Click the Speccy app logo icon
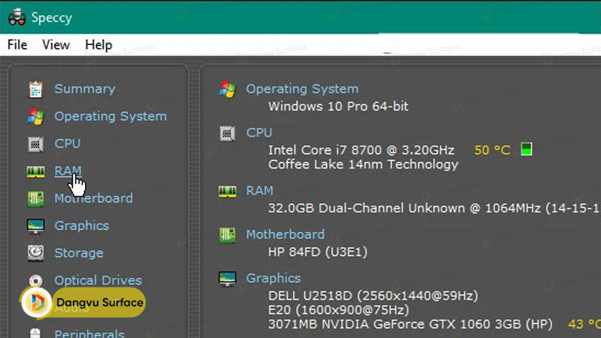The height and width of the screenshot is (338, 601). point(17,17)
